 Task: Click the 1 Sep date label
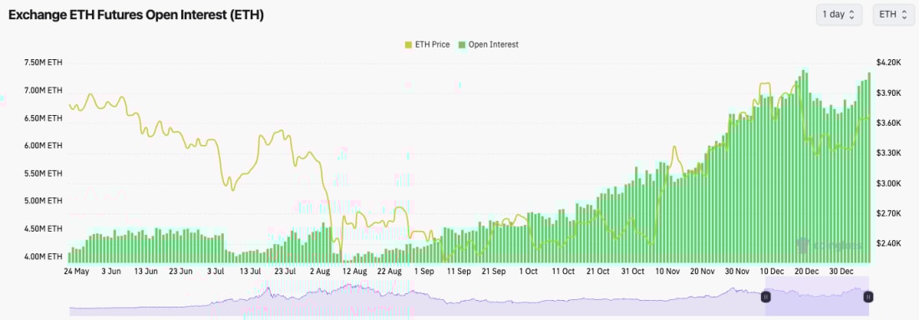(x=424, y=272)
